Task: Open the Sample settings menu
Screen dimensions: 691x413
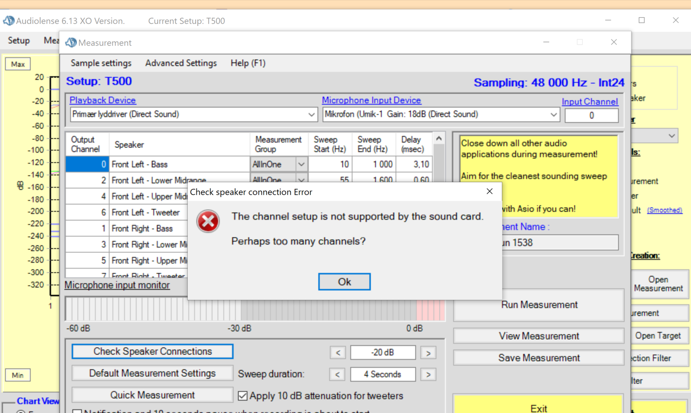Action: click(x=101, y=63)
